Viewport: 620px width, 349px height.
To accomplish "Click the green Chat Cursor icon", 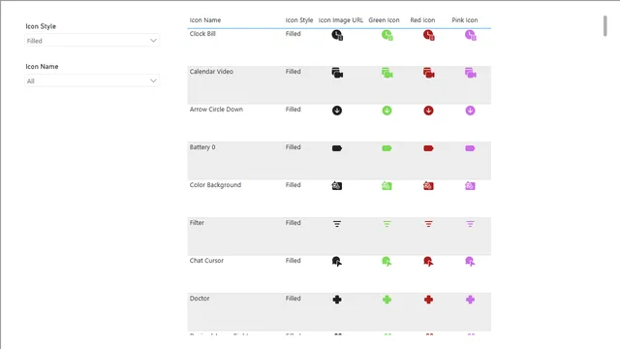I will point(387,262).
